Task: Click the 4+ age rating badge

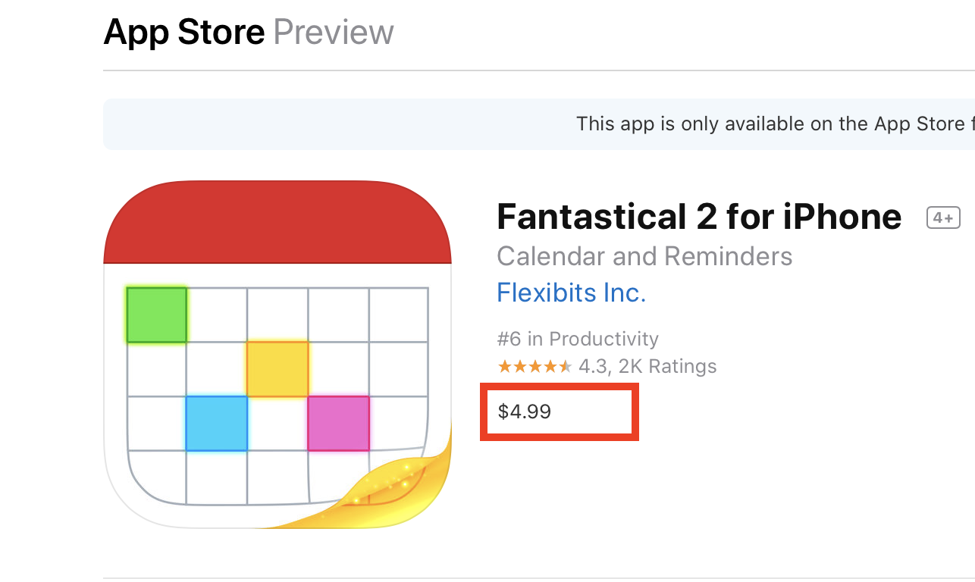Action: (x=944, y=218)
